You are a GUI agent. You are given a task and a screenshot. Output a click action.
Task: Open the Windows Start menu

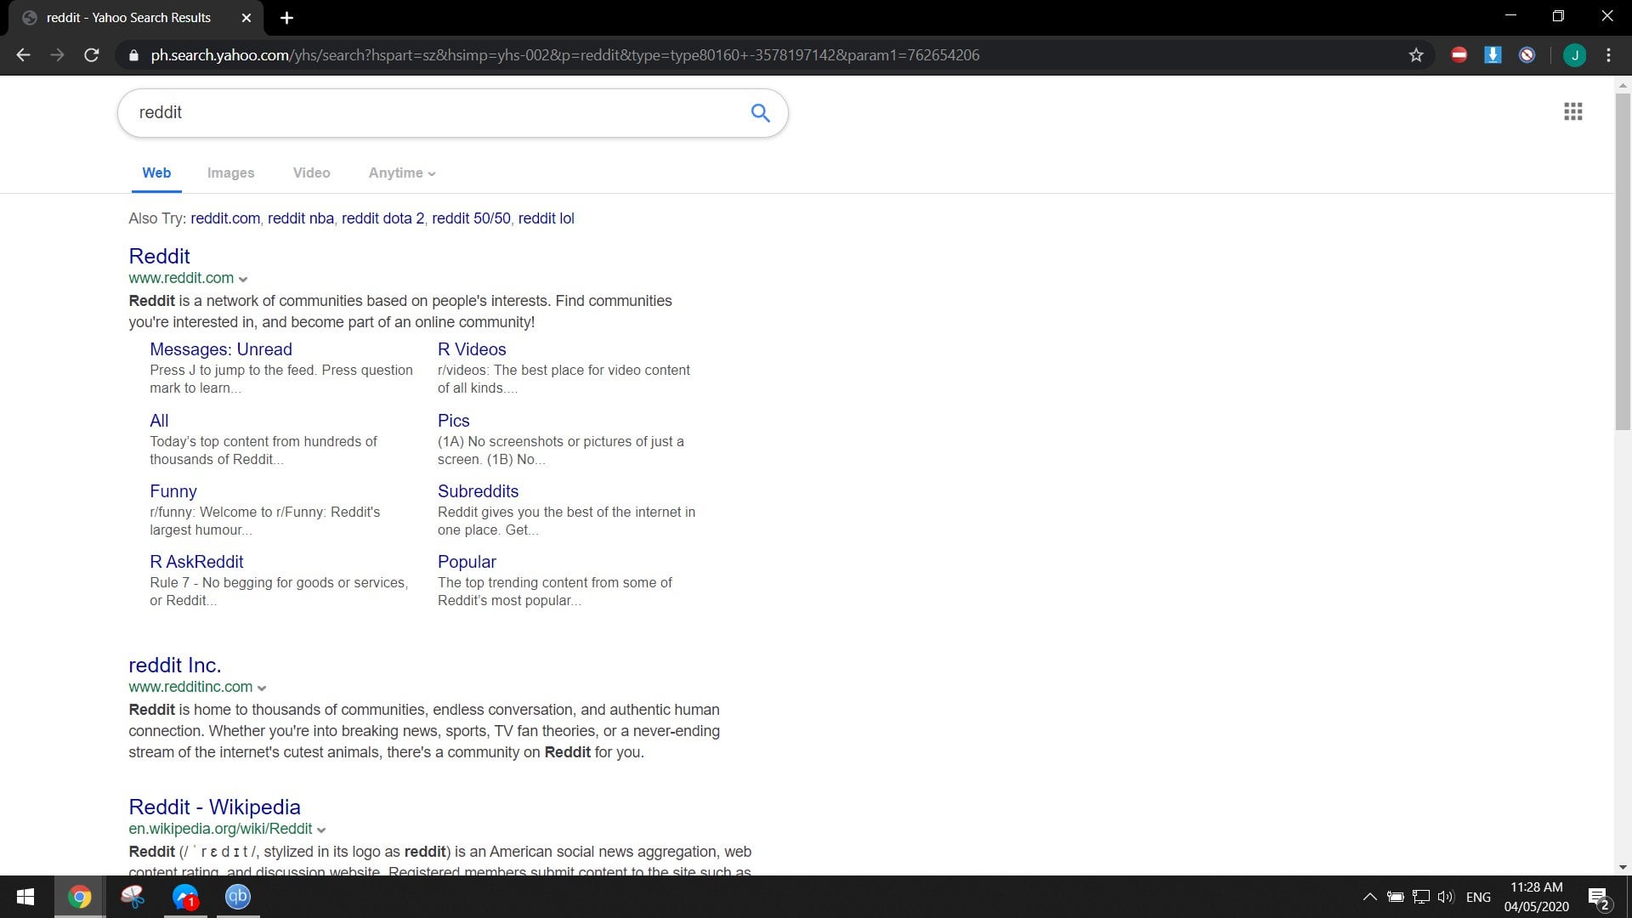coord(25,897)
